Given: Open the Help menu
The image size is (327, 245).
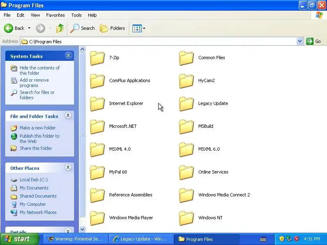Looking at the screenshot, I should coord(92,15).
